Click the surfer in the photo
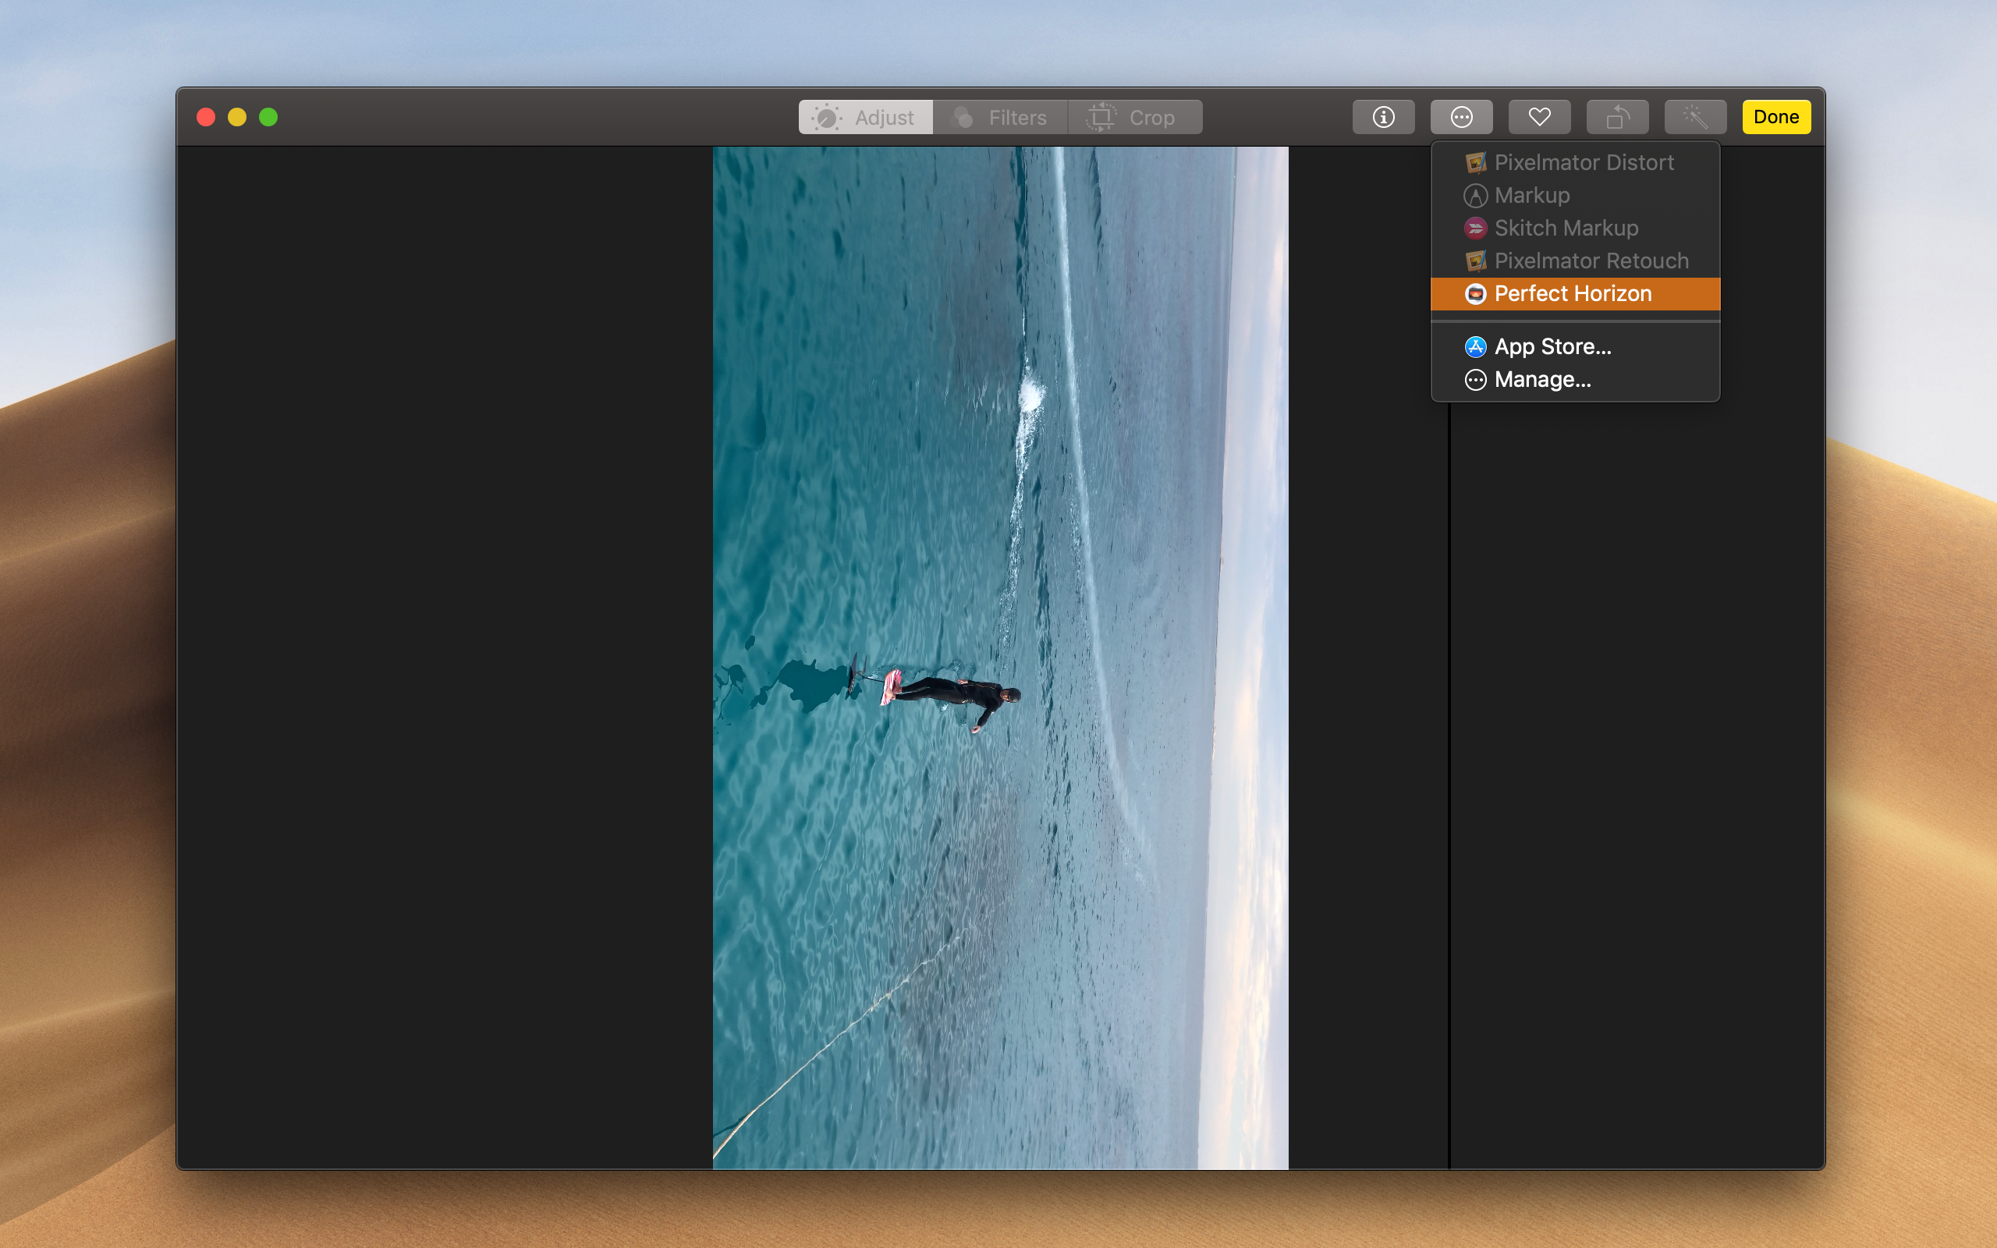Screen dimensions: 1997x1248 tap(953, 695)
